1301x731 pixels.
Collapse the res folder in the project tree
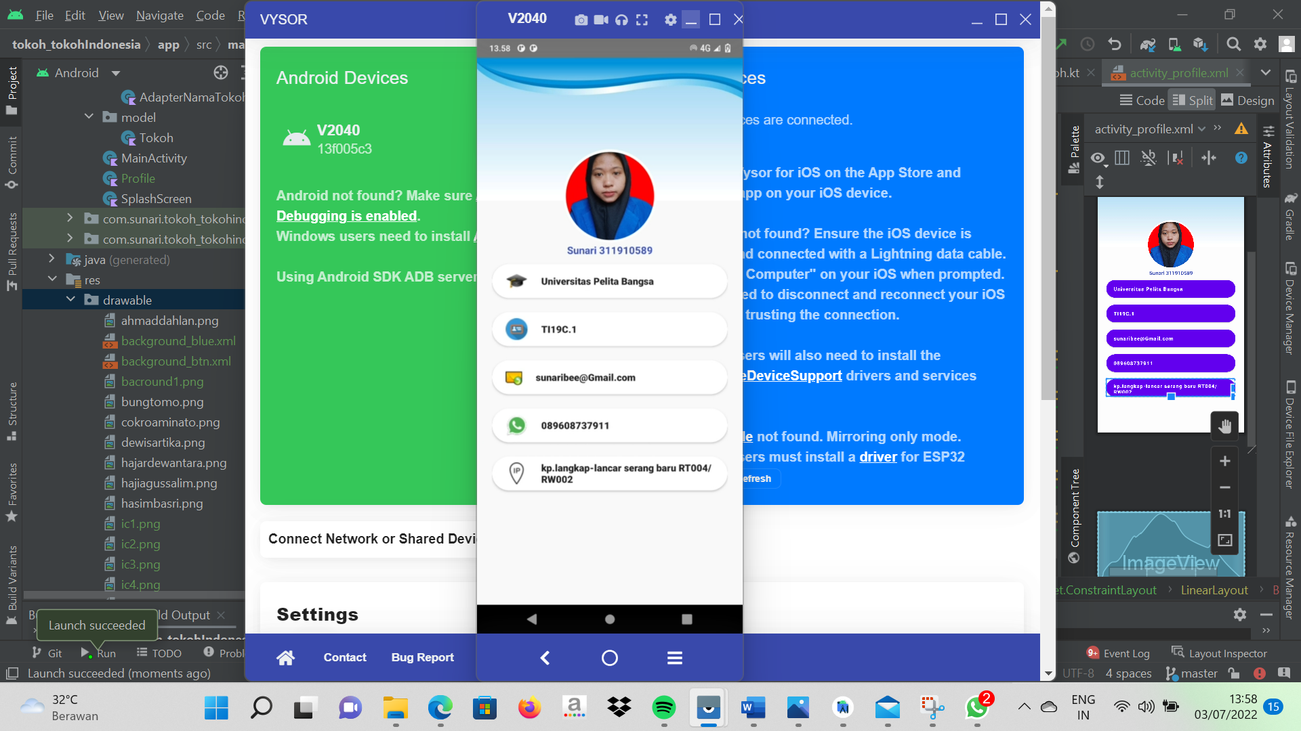point(52,279)
